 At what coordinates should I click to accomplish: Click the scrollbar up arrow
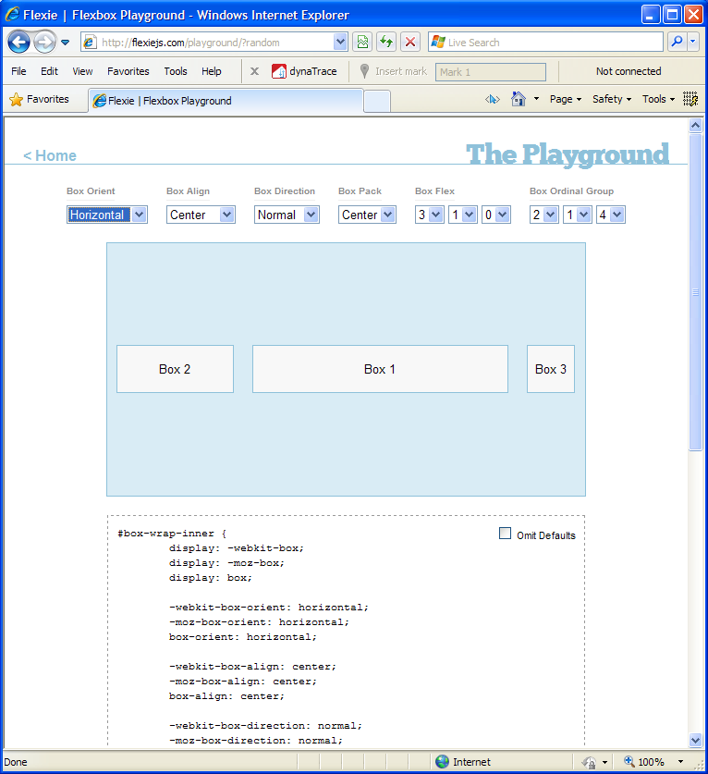coord(695,126)
